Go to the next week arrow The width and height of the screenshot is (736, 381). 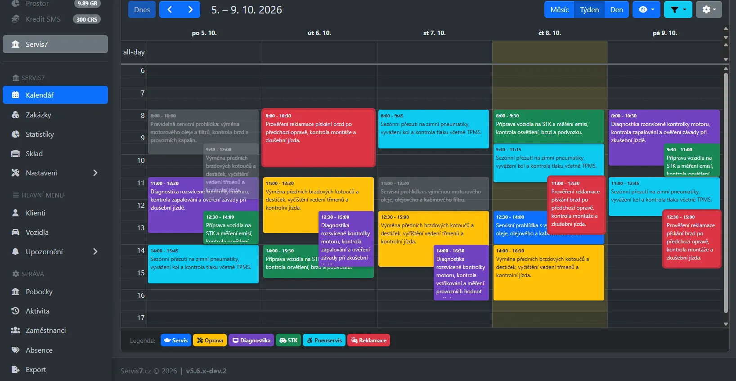[190, 9]
